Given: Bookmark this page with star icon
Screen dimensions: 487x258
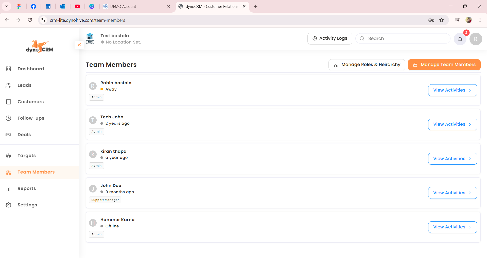Looking at the screenshot, I should tap(442, 20).
